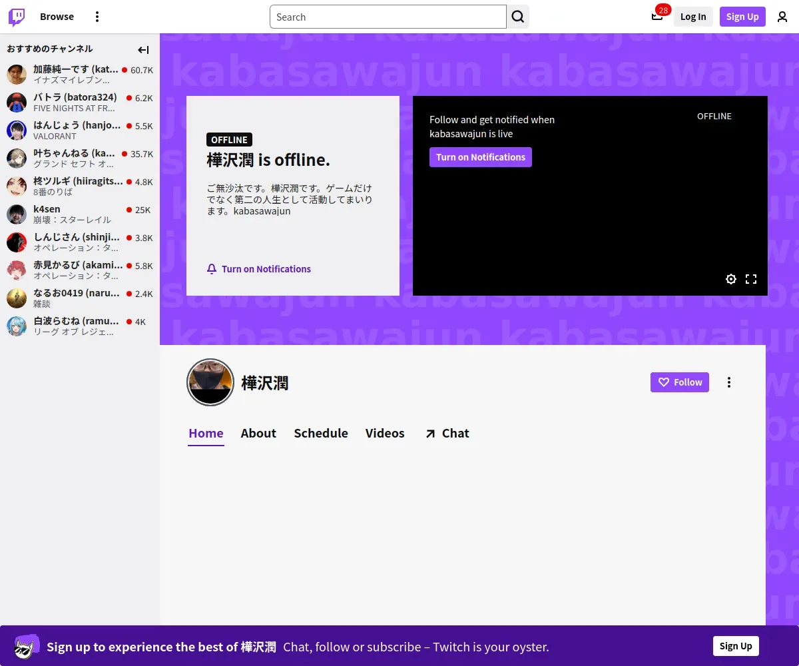The width and height of the screenshot is (799, 666).
Task: Open 白波らむね channel avatar
Action: point(17,326)
